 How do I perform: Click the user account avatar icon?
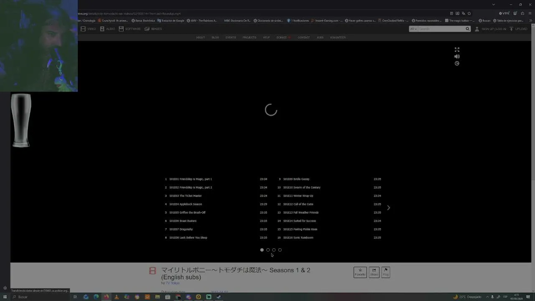tap(477, 29)
